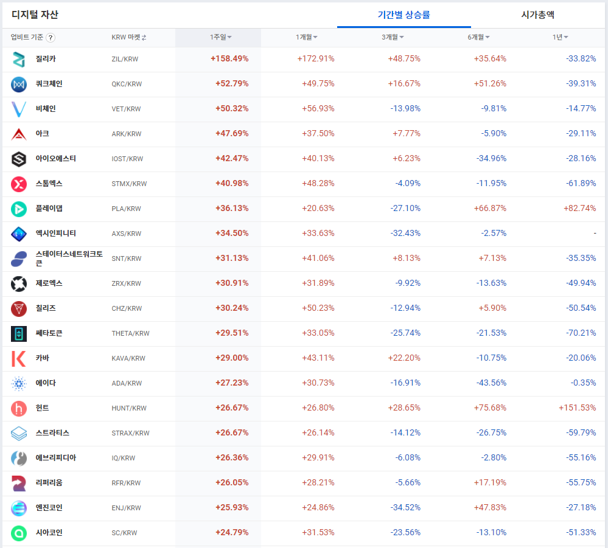The image size is (608, 548).
Task: Click the Zilliqa (ZIL) coin logo
Action: 19,59
